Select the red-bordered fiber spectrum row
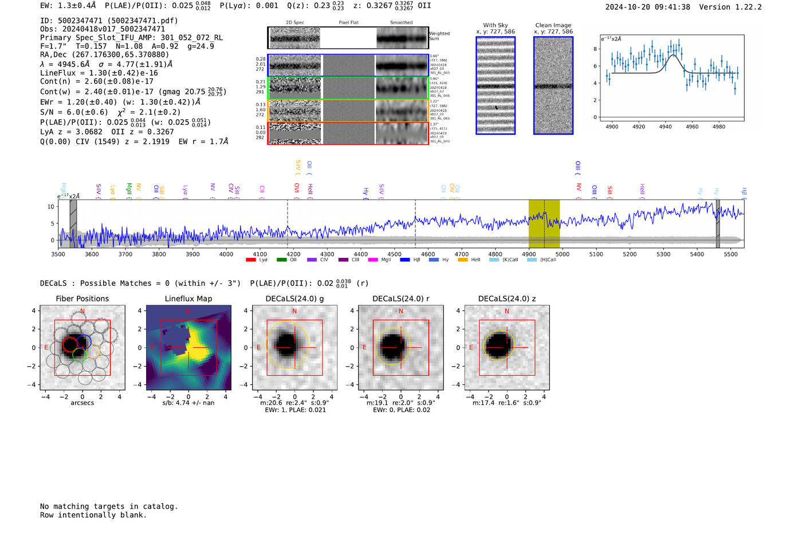Viewport: 802px width, 546px height. 348,133
